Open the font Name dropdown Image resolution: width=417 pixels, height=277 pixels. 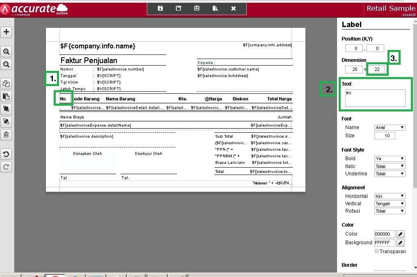(390, 127)
